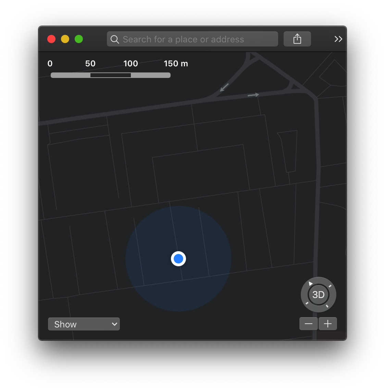
Task: Click the '50' scale label
Action: coord(90,64)
